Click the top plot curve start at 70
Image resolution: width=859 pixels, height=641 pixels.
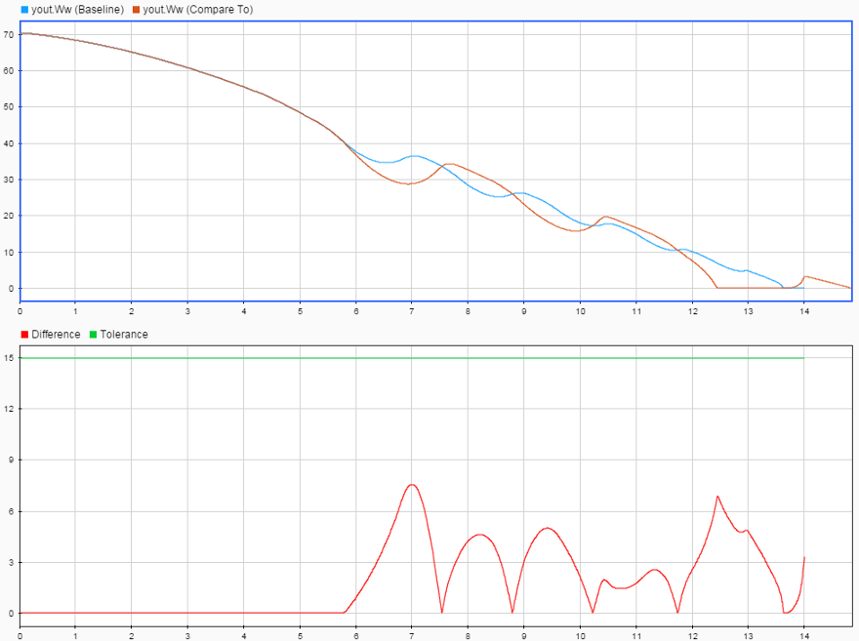click(x=23, y=33)
